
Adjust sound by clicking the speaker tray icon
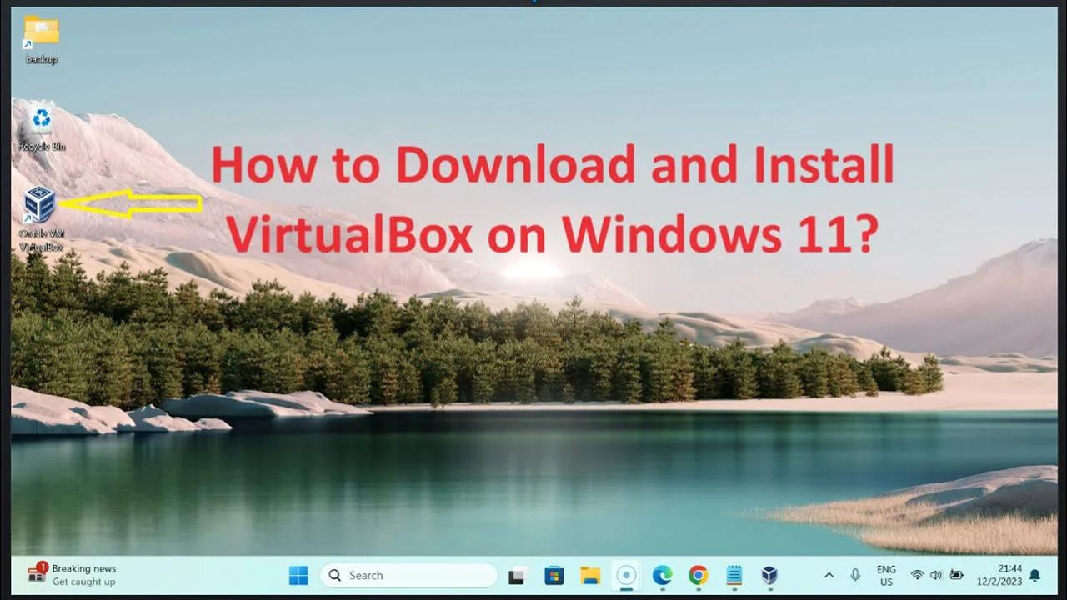click(x=934, y=575)
